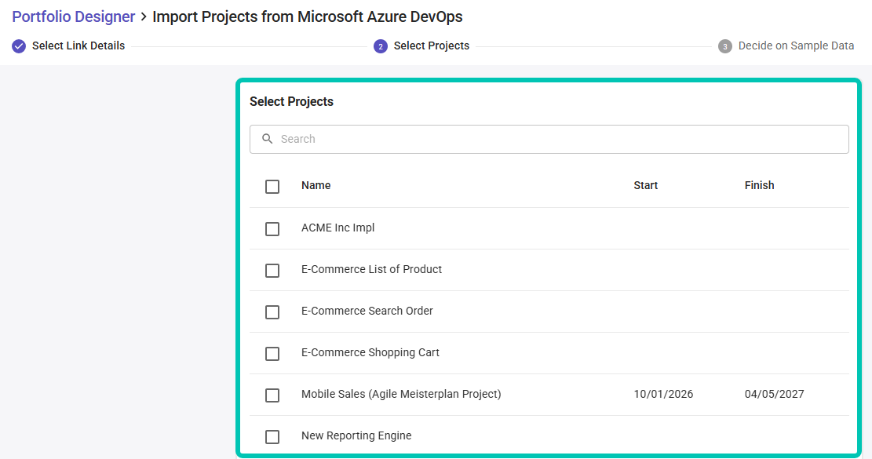Open the Select Projects step
The width and height of the screenshot is (872, 459).
[432, 46]
